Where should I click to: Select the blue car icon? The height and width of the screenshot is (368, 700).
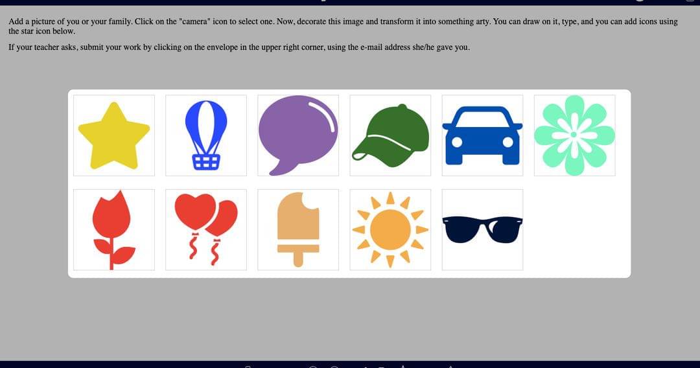482,135
